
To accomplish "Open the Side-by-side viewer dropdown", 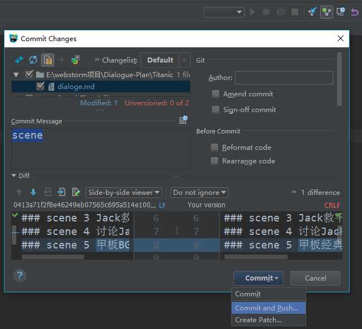I will 123,193.
